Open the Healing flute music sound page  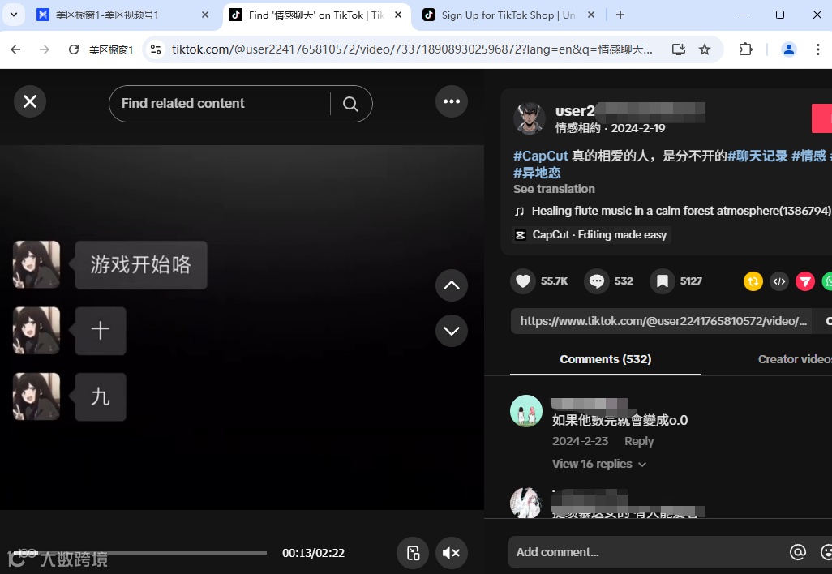[x=672, y=211]
